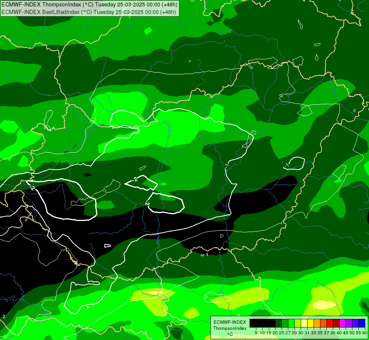Image resolution: width=369 pixels, height=340 pixels.
Task: Click legend scale value "37"
Action: click(x=327, y=333)
